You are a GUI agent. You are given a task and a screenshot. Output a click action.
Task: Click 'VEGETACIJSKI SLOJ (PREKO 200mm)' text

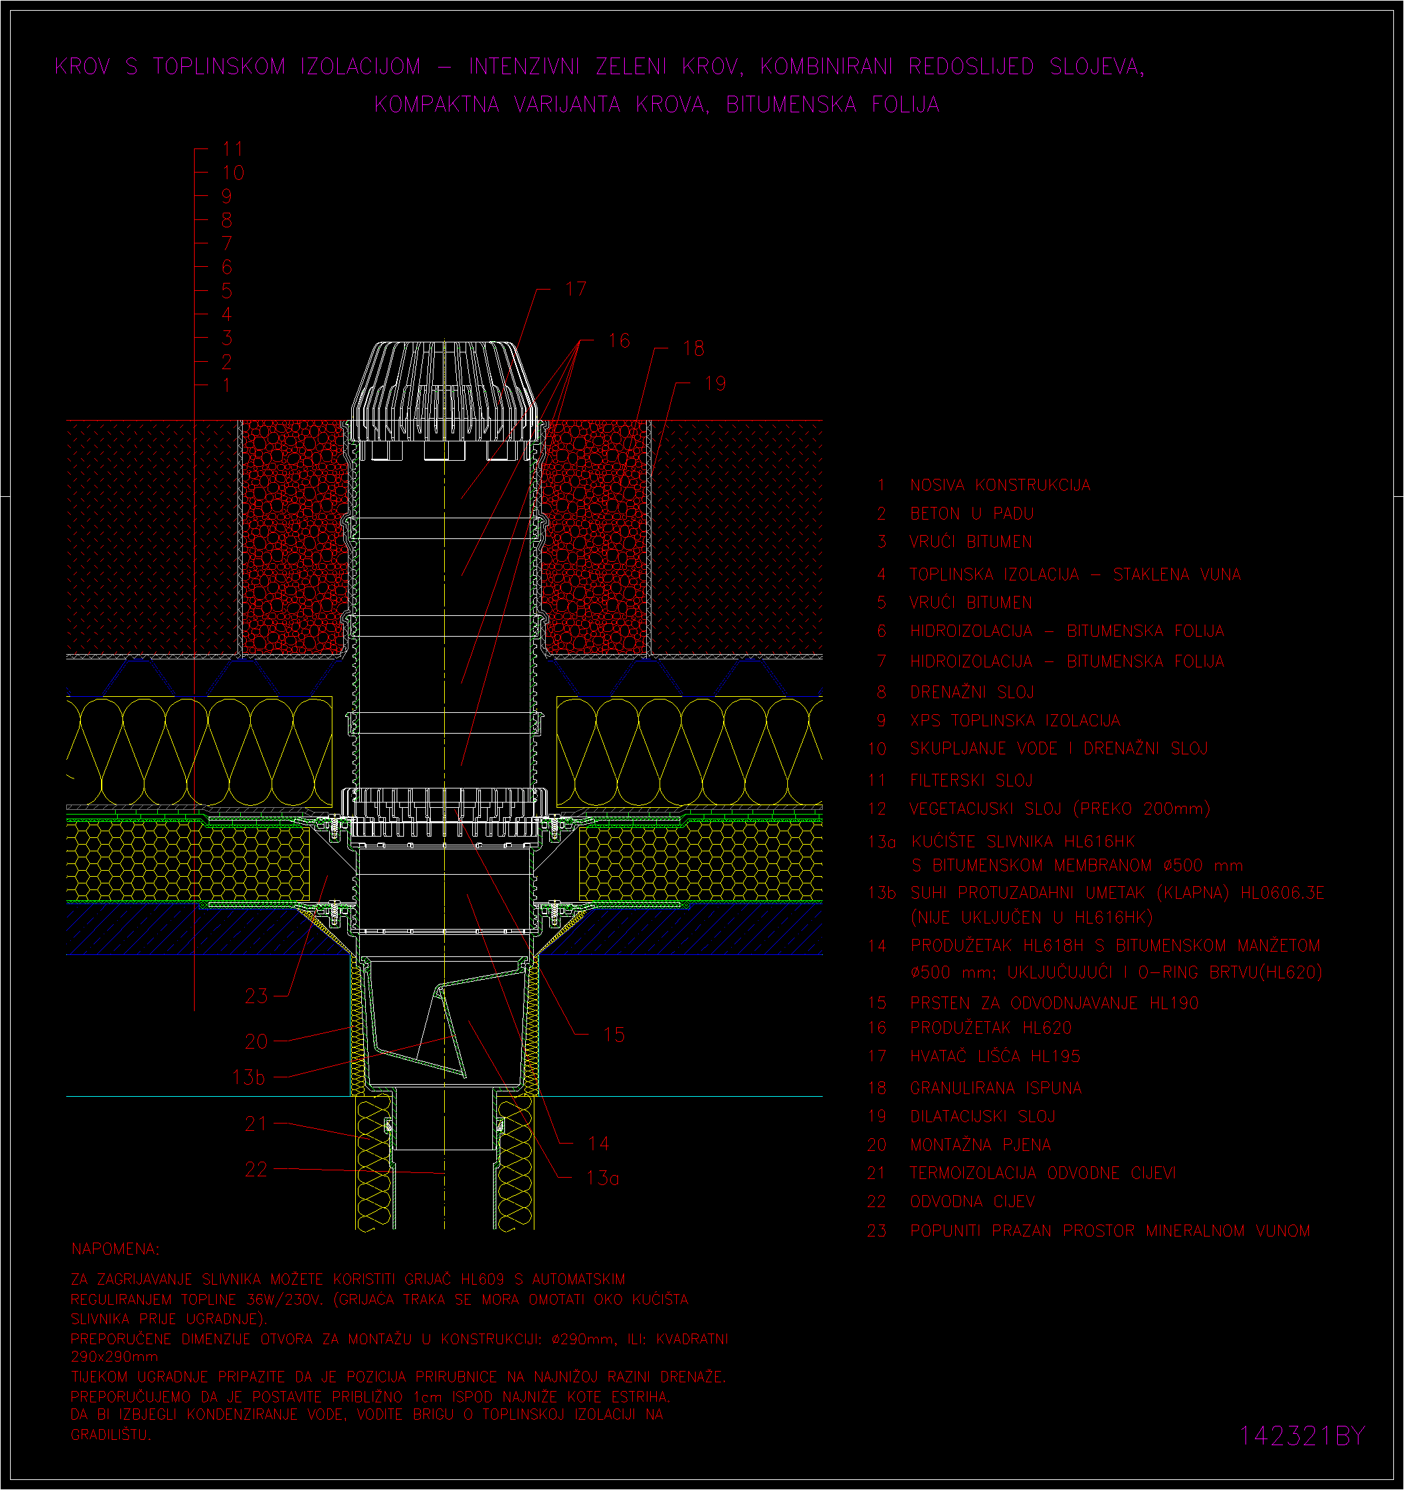(x=1060, y=809)
